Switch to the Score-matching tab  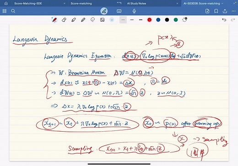tap(81, 3)
